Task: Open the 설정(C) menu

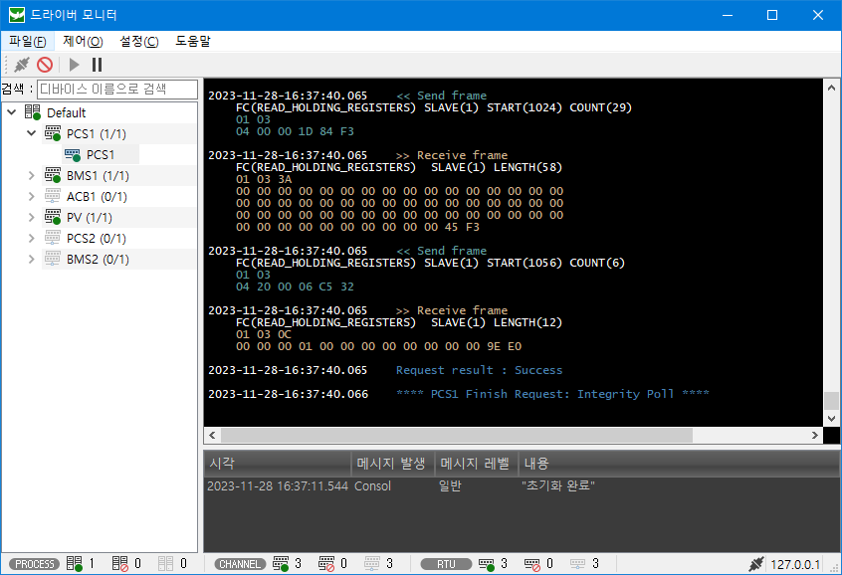Action: (139, 42)
